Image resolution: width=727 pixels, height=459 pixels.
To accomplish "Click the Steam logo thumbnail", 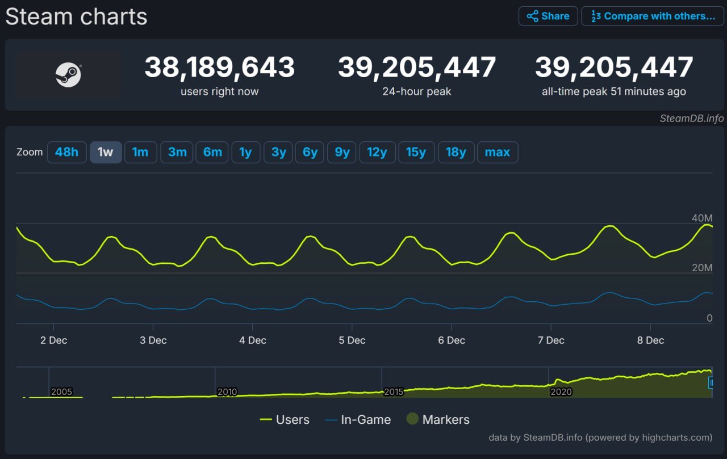I will pyautogui.click(x=68, y=75).
